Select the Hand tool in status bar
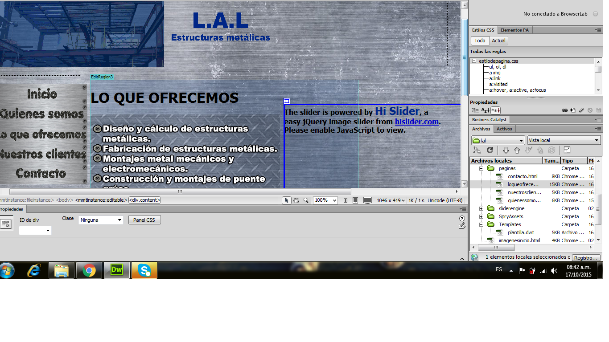The height and width of the screenshot is (342, 609). (x=296, y=200)
